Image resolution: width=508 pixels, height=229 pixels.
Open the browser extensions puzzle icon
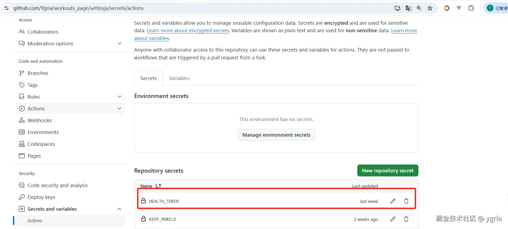(471, 8)
